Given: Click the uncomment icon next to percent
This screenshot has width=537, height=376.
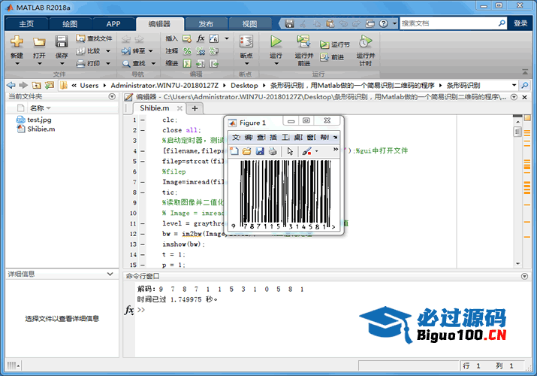Looking at the screenshot, I should coord(201,51).
